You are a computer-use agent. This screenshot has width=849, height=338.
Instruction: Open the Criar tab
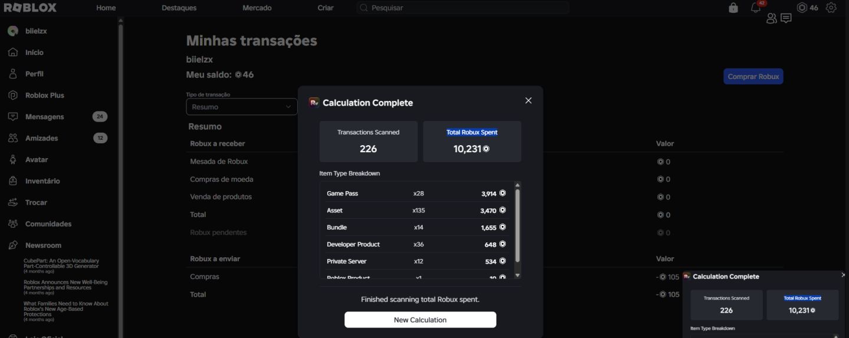tap(325, 8)
